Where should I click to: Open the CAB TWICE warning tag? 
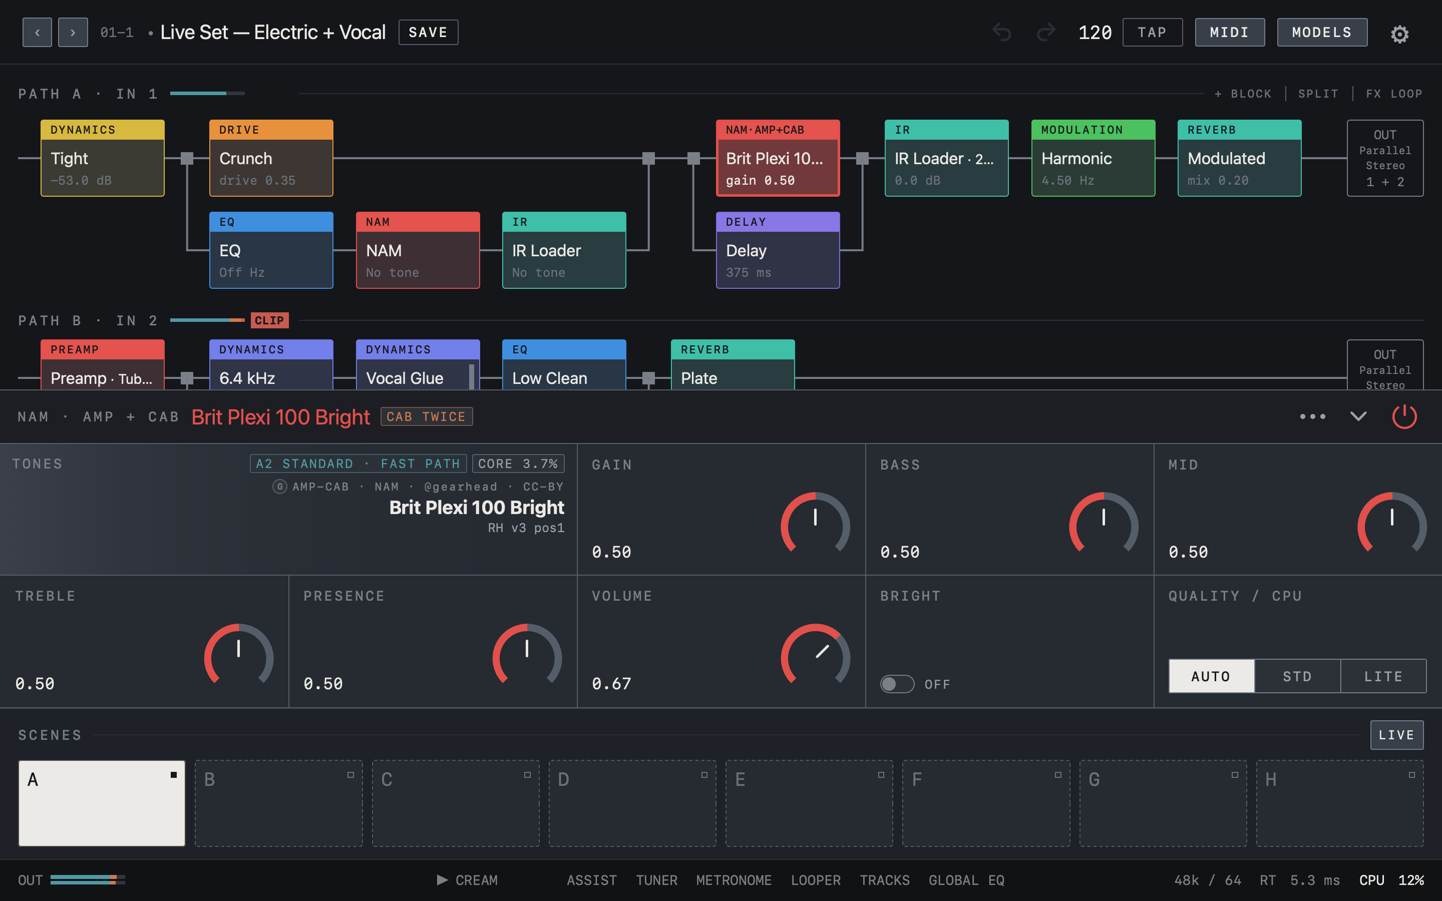[x=426, y=416]
